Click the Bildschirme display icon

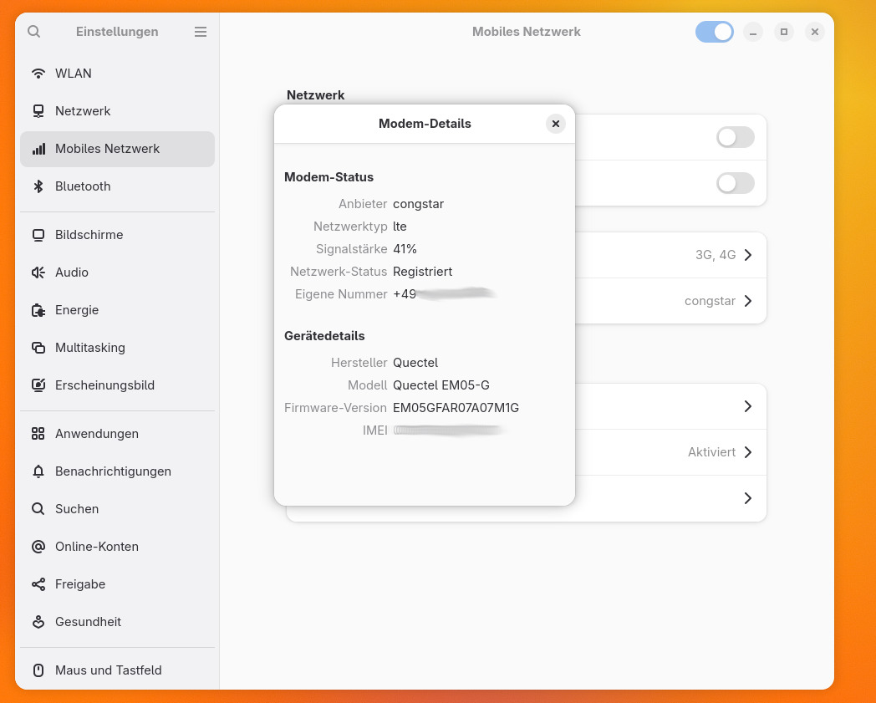tap(38, 235)
